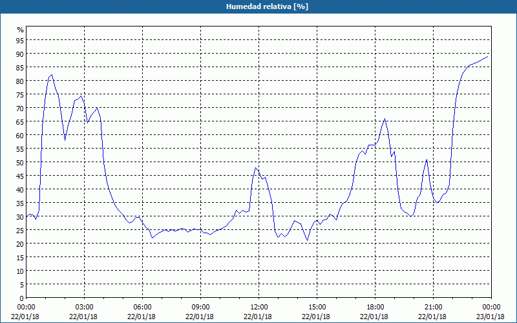Click the 20 y-axis label
The height and width of the screenshot is (323, 517).
[x=20, y=244]
